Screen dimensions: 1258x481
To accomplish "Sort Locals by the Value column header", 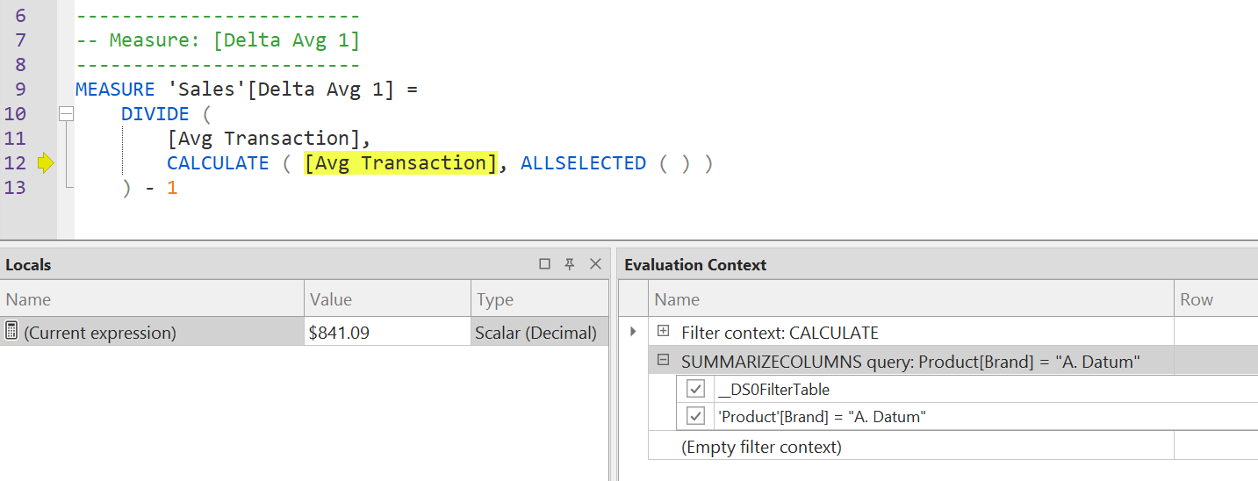I will point(388,299).
